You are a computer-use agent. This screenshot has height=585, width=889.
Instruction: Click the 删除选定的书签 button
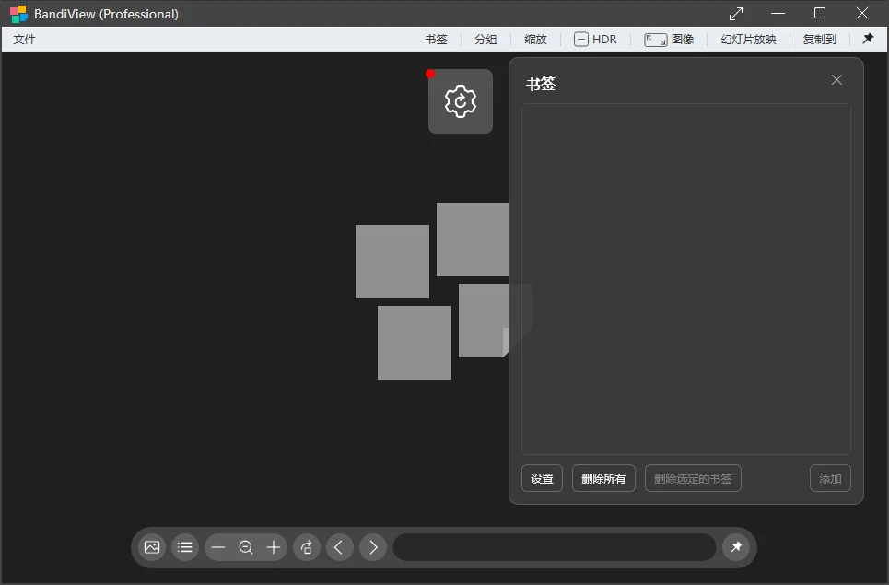coord(693,478)
